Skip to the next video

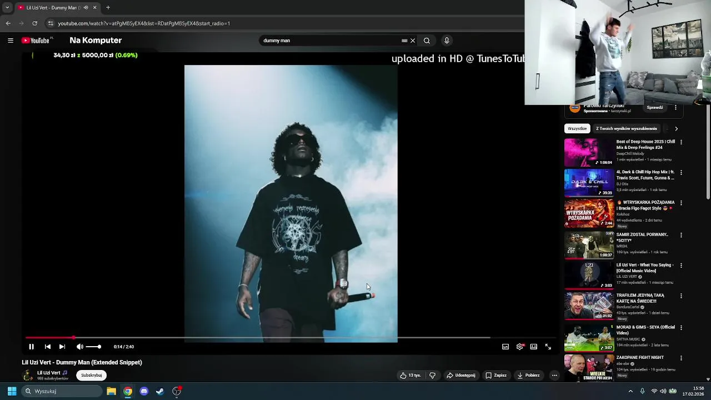pyautogui.click(x=62, y=347)
